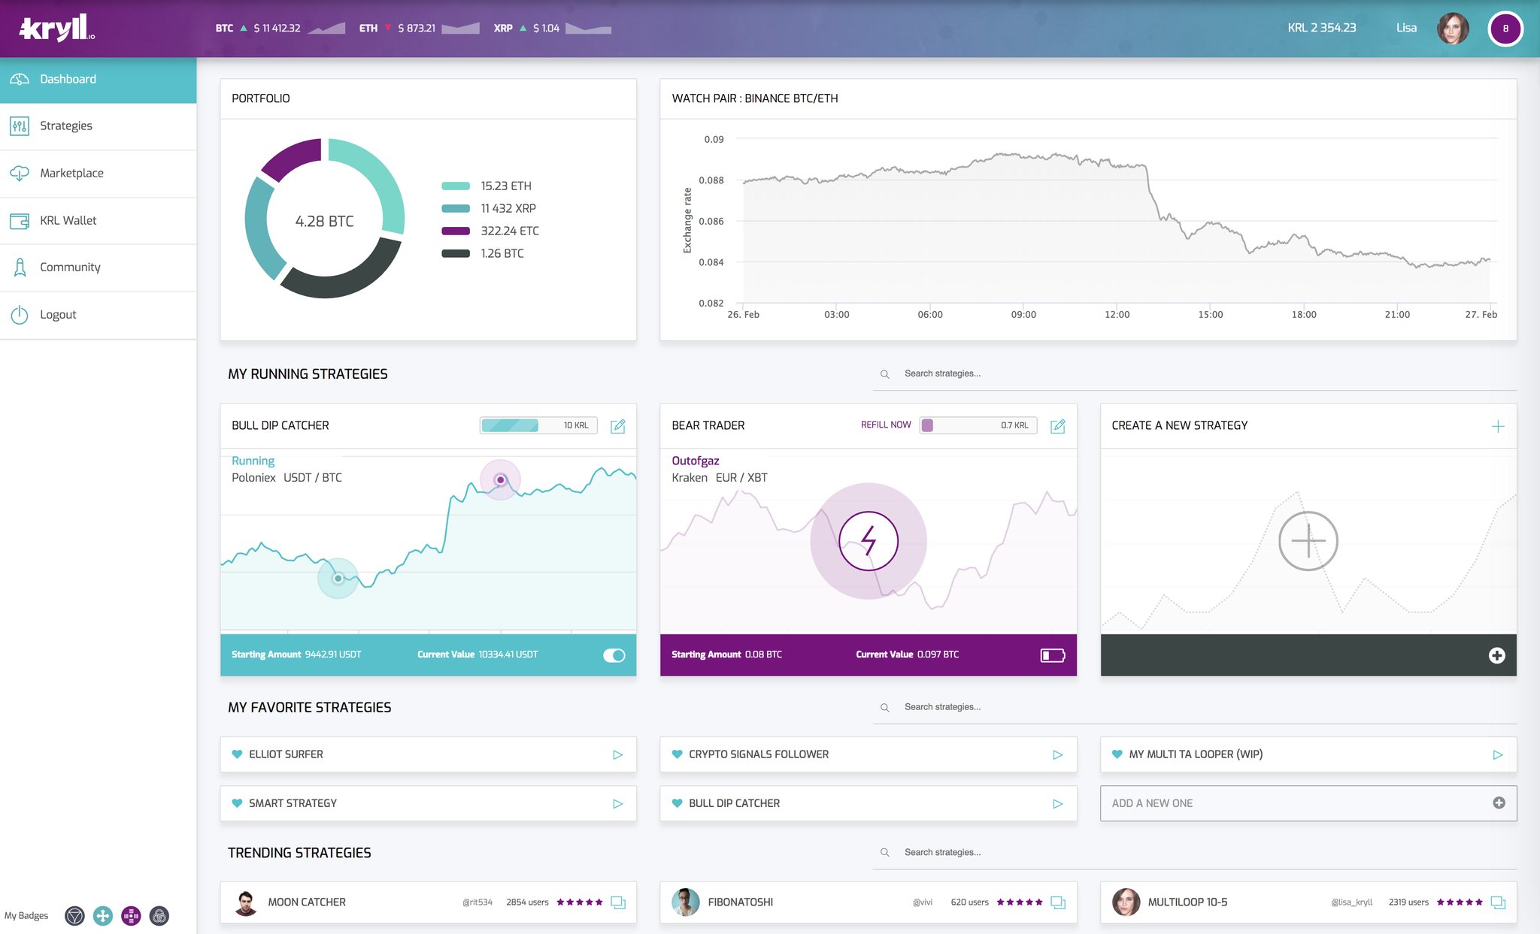Screen dimensions: 1540x934
Task: Copy the Fibonatoshi strategy
Action: tap(1058, 902)
